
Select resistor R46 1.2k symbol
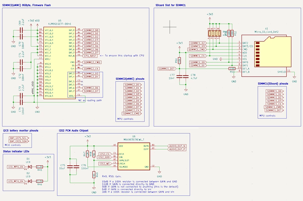click(x=40, y=181)
